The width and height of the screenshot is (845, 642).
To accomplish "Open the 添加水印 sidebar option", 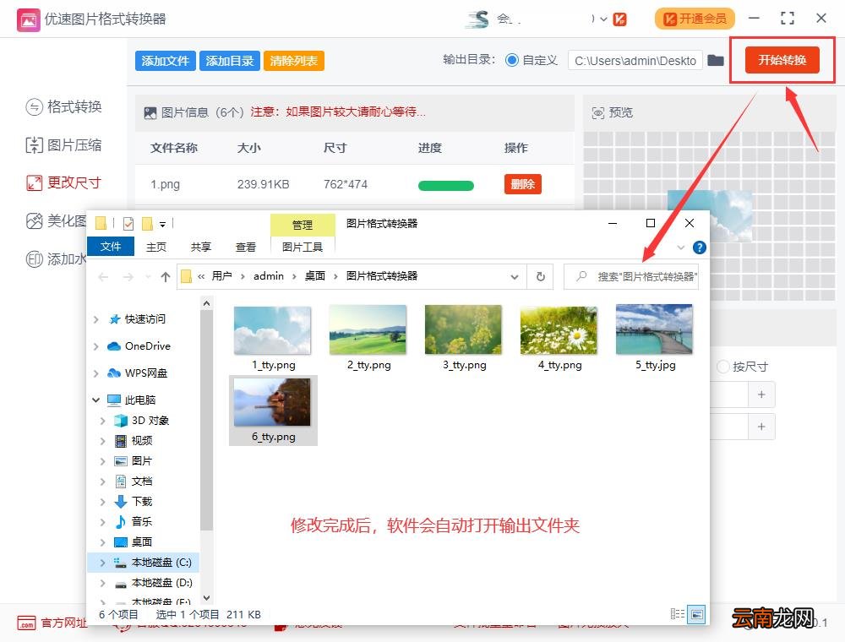I will click(x=56, y=259).
